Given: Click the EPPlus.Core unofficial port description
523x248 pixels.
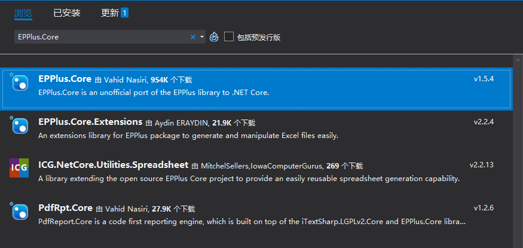Looking at the screenshot, I should 154,93.
